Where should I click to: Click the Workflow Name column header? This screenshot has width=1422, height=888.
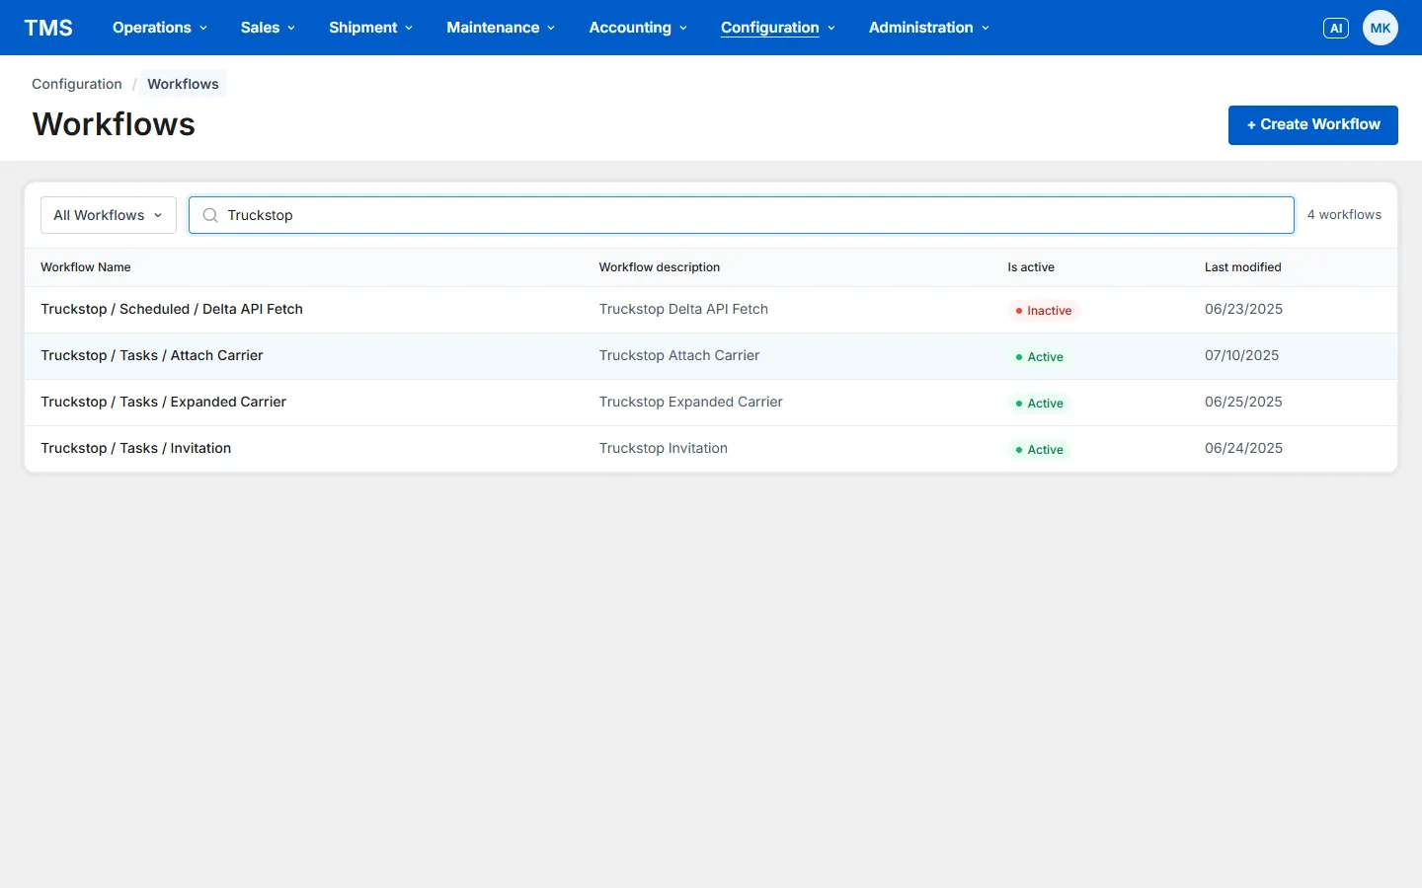[x=86, y=267]
